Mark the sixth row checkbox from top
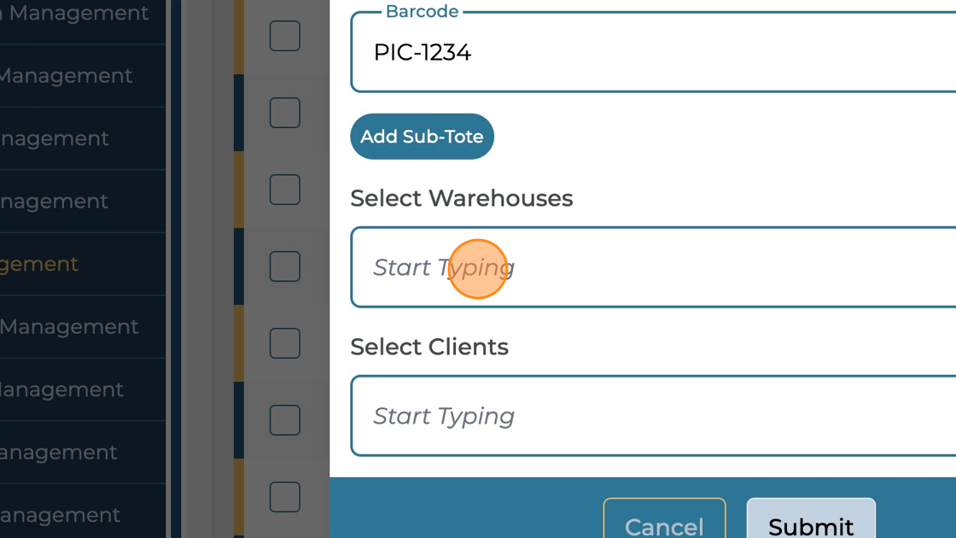Image resolution: width=956 pixels, height=538 pixels. point(285,420)
